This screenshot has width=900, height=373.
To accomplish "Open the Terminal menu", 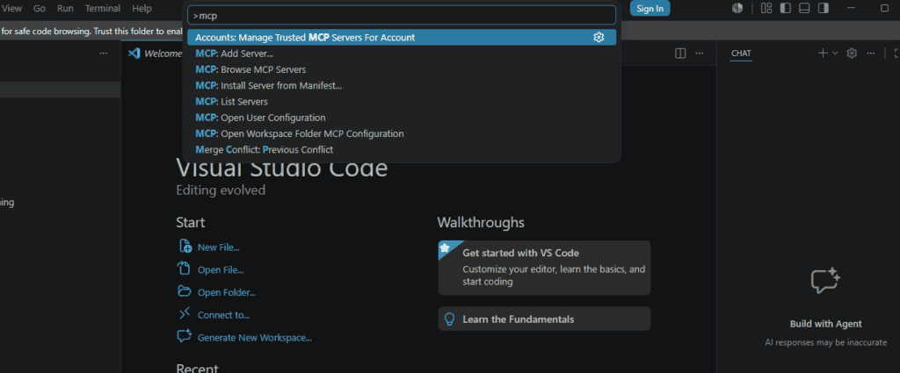I will coord(103,8).
